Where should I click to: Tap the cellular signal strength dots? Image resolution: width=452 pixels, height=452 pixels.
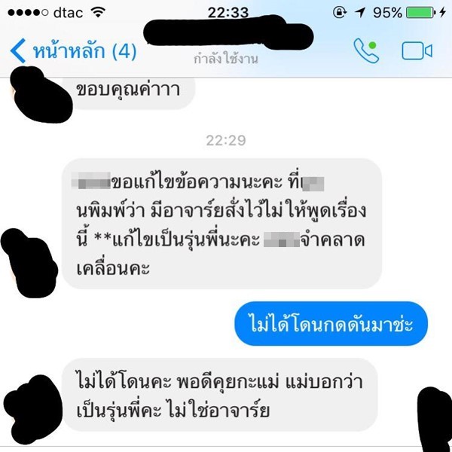28,12
